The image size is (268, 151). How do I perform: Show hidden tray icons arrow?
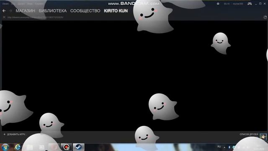(224, 147)
